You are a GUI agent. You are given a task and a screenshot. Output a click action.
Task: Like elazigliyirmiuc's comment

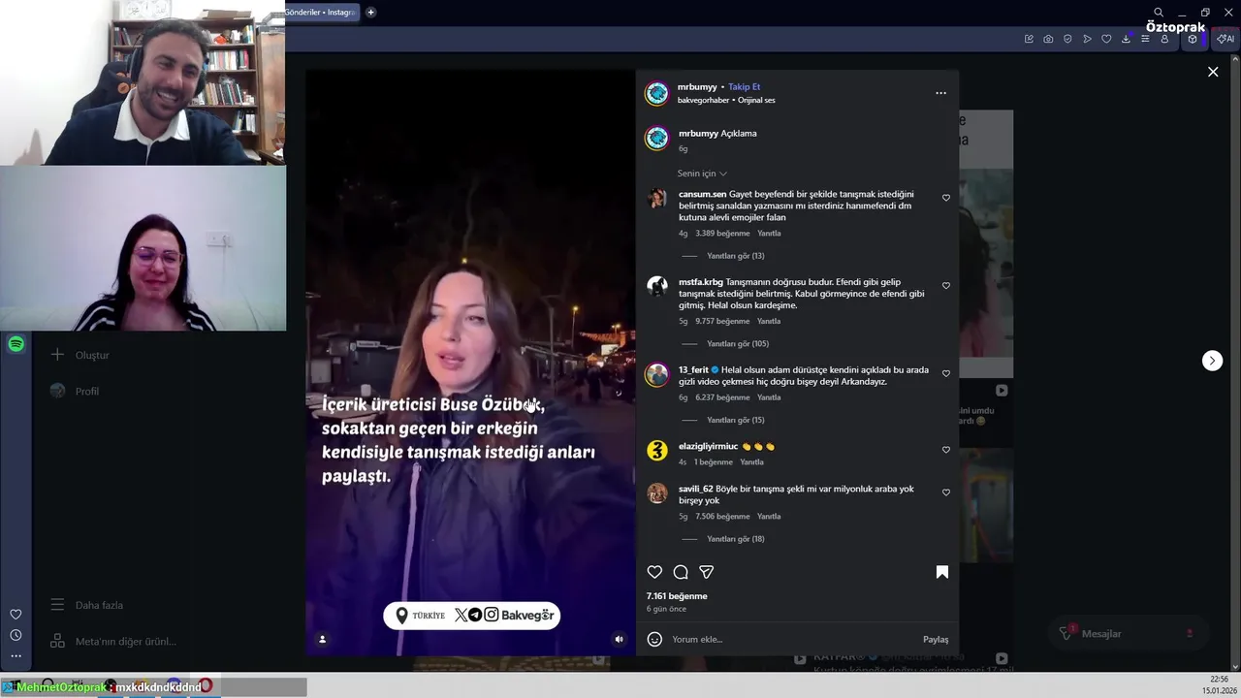[x=946, y=450]
